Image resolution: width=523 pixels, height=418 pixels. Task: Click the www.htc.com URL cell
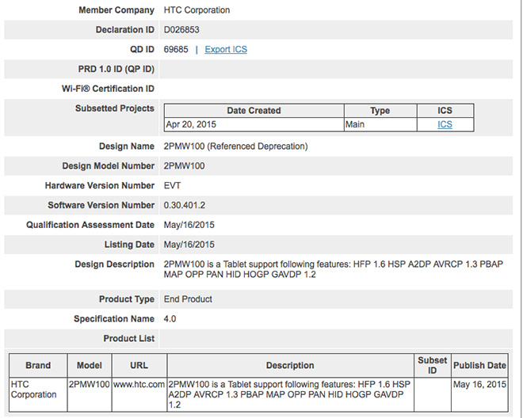click(x=139, y=394)
